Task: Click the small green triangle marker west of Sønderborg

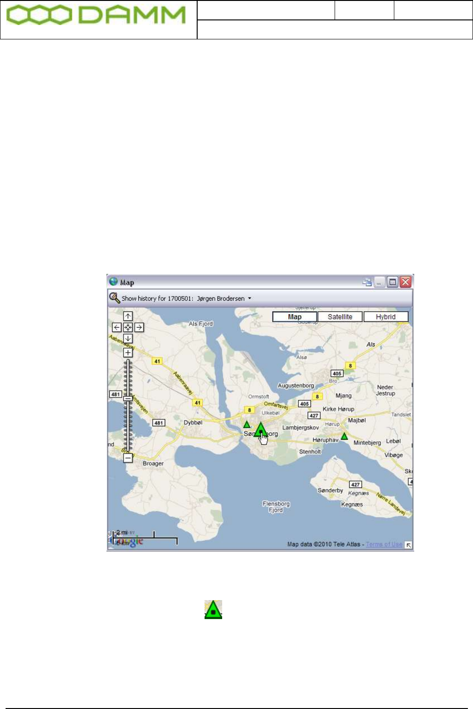Action: 247,424
